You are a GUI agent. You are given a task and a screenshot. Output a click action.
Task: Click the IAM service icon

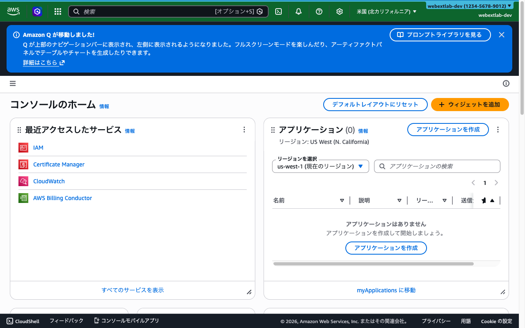click(23, 148)
